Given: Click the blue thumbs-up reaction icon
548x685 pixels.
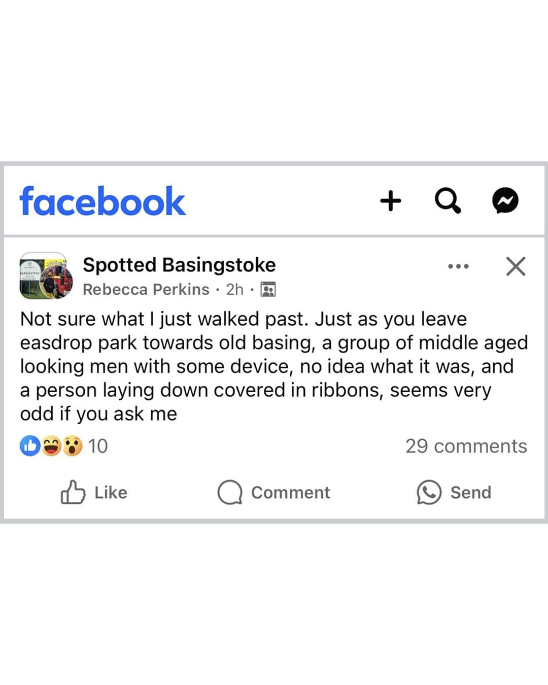Looking at the screenshot, I should pyautogui.click(x=30, y=446).
